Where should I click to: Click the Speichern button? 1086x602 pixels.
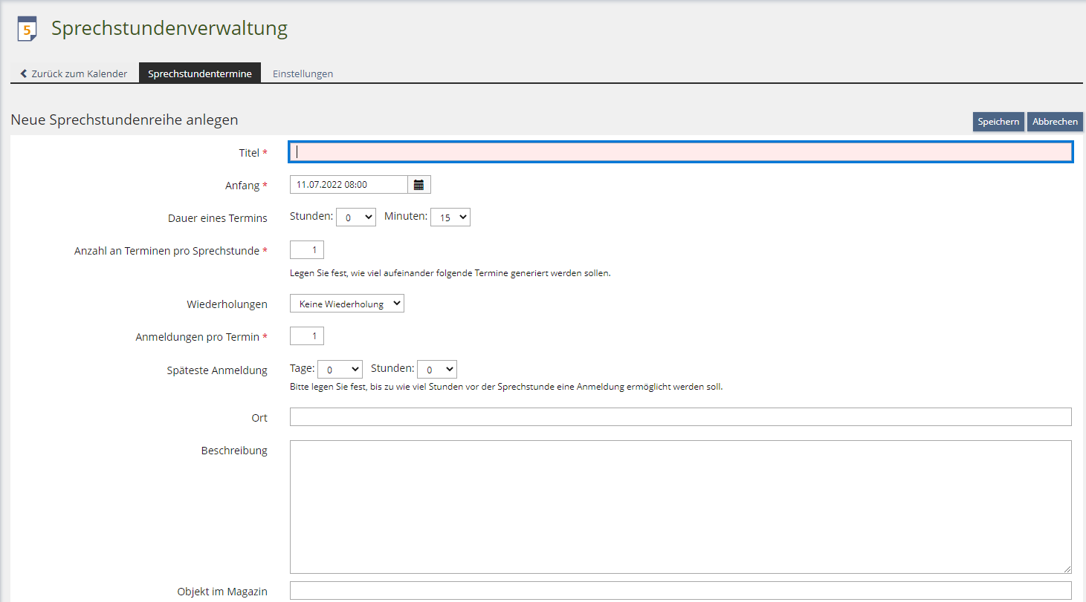pos(998,122)
